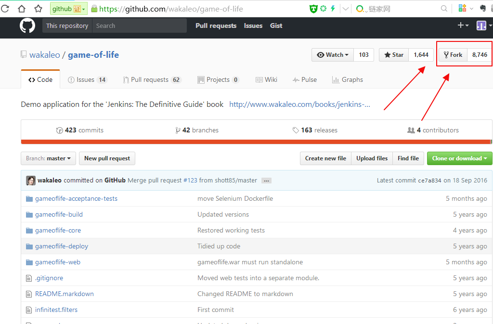Viewport: 493px width, 324px height.
Task: Click the gameoflife-deploy folder icon
Action: pyautogui.click(x=29, y=246)
